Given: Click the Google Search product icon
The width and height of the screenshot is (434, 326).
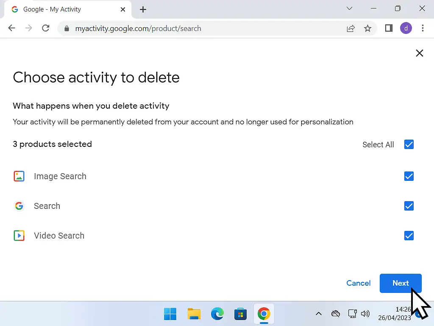Looking at the screenshot, I should pos(19,205).
